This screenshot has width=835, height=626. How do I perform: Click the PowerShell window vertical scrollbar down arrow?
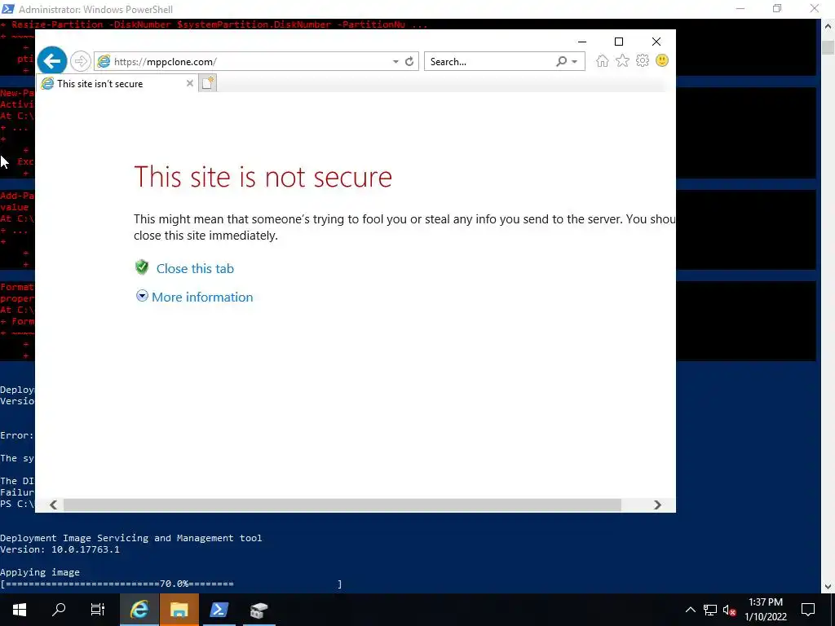[x=828, y=587]
